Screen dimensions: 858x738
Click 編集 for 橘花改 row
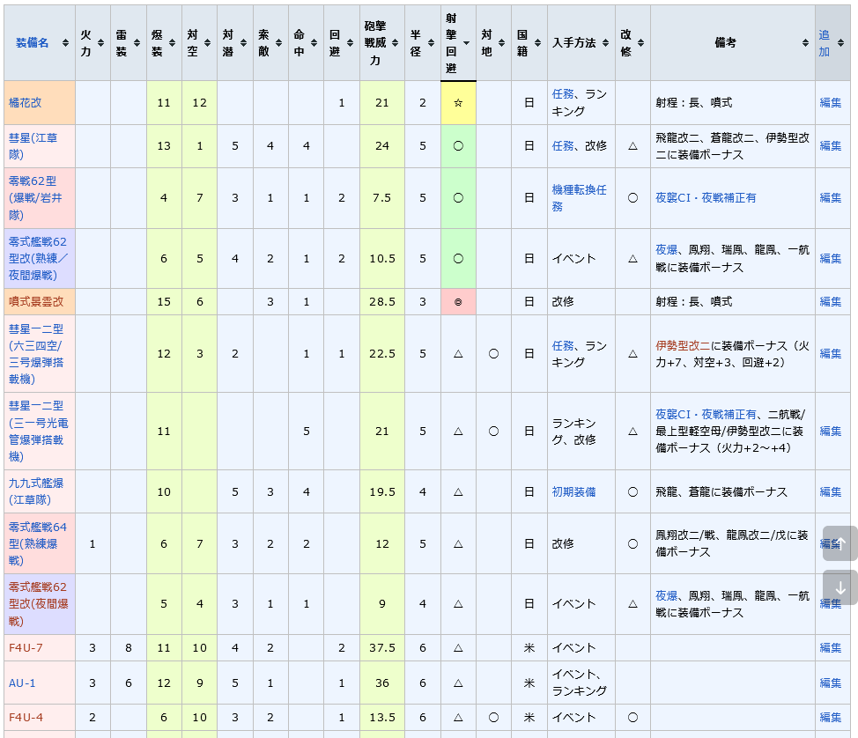click(x=830, y=102)
